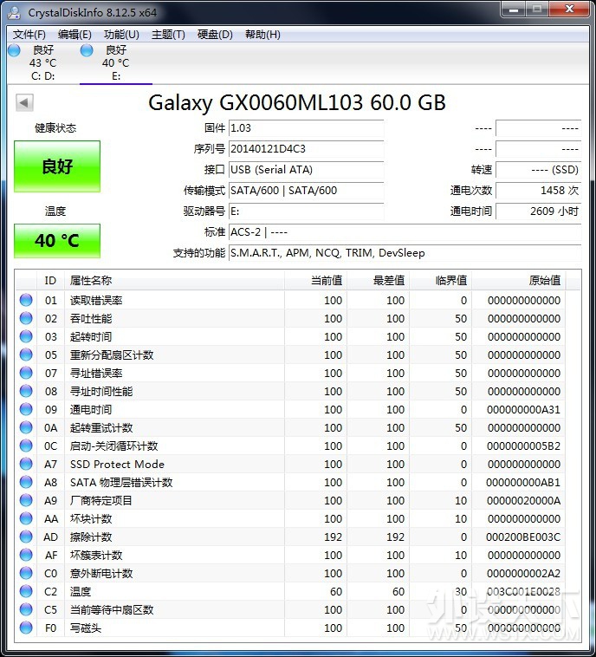Click raw value 00000020000A in the A9 row
The width and height of the screenshot is (596, 657).
pos(523,500)
